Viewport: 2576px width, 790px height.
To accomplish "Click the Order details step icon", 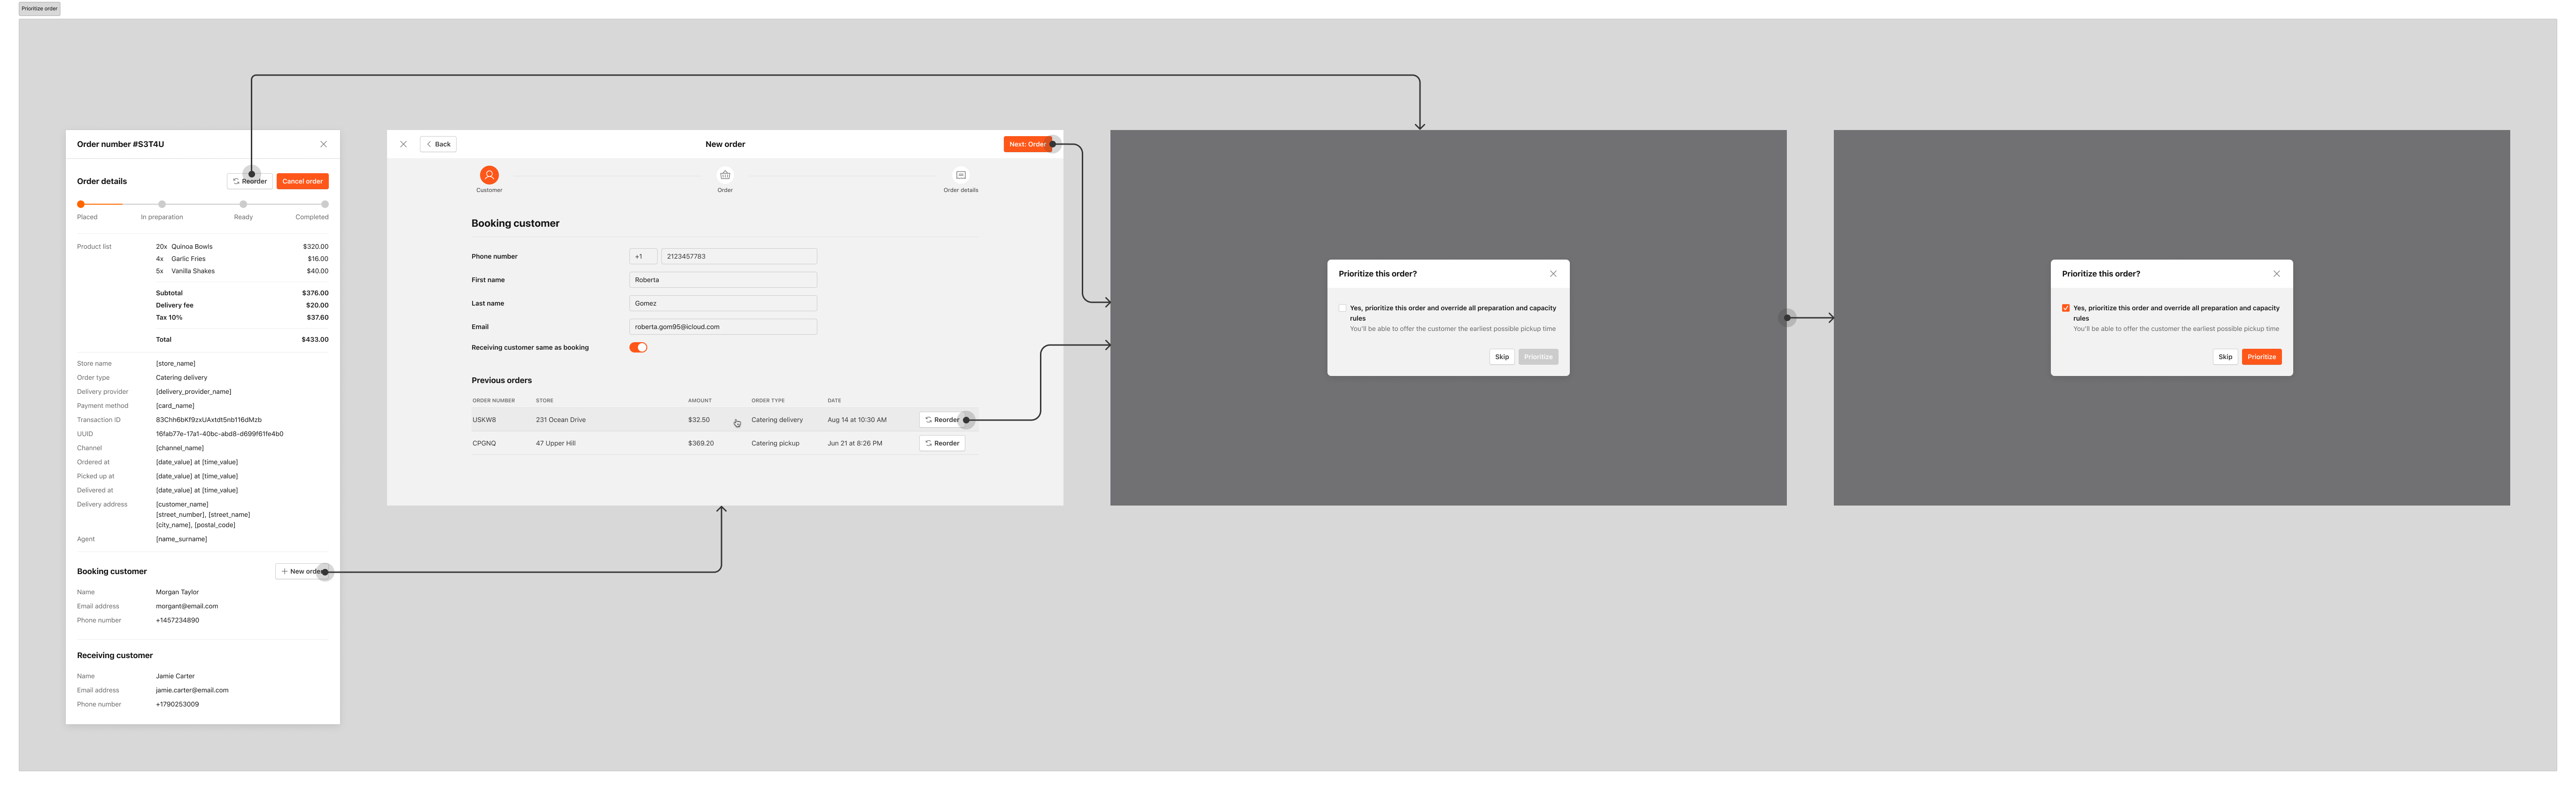I will 961,175.
